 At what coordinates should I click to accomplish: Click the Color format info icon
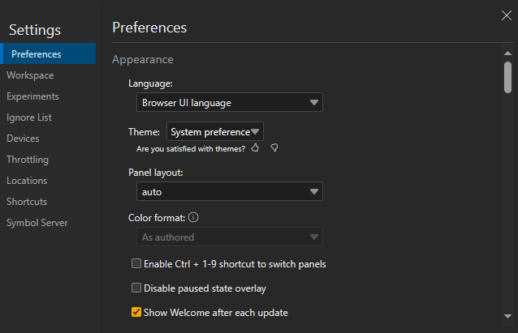pos(194,217)
